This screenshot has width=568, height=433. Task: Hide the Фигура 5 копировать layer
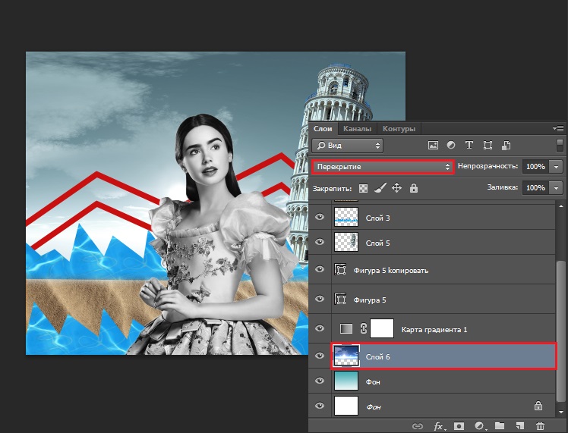[x=320, y=270]
